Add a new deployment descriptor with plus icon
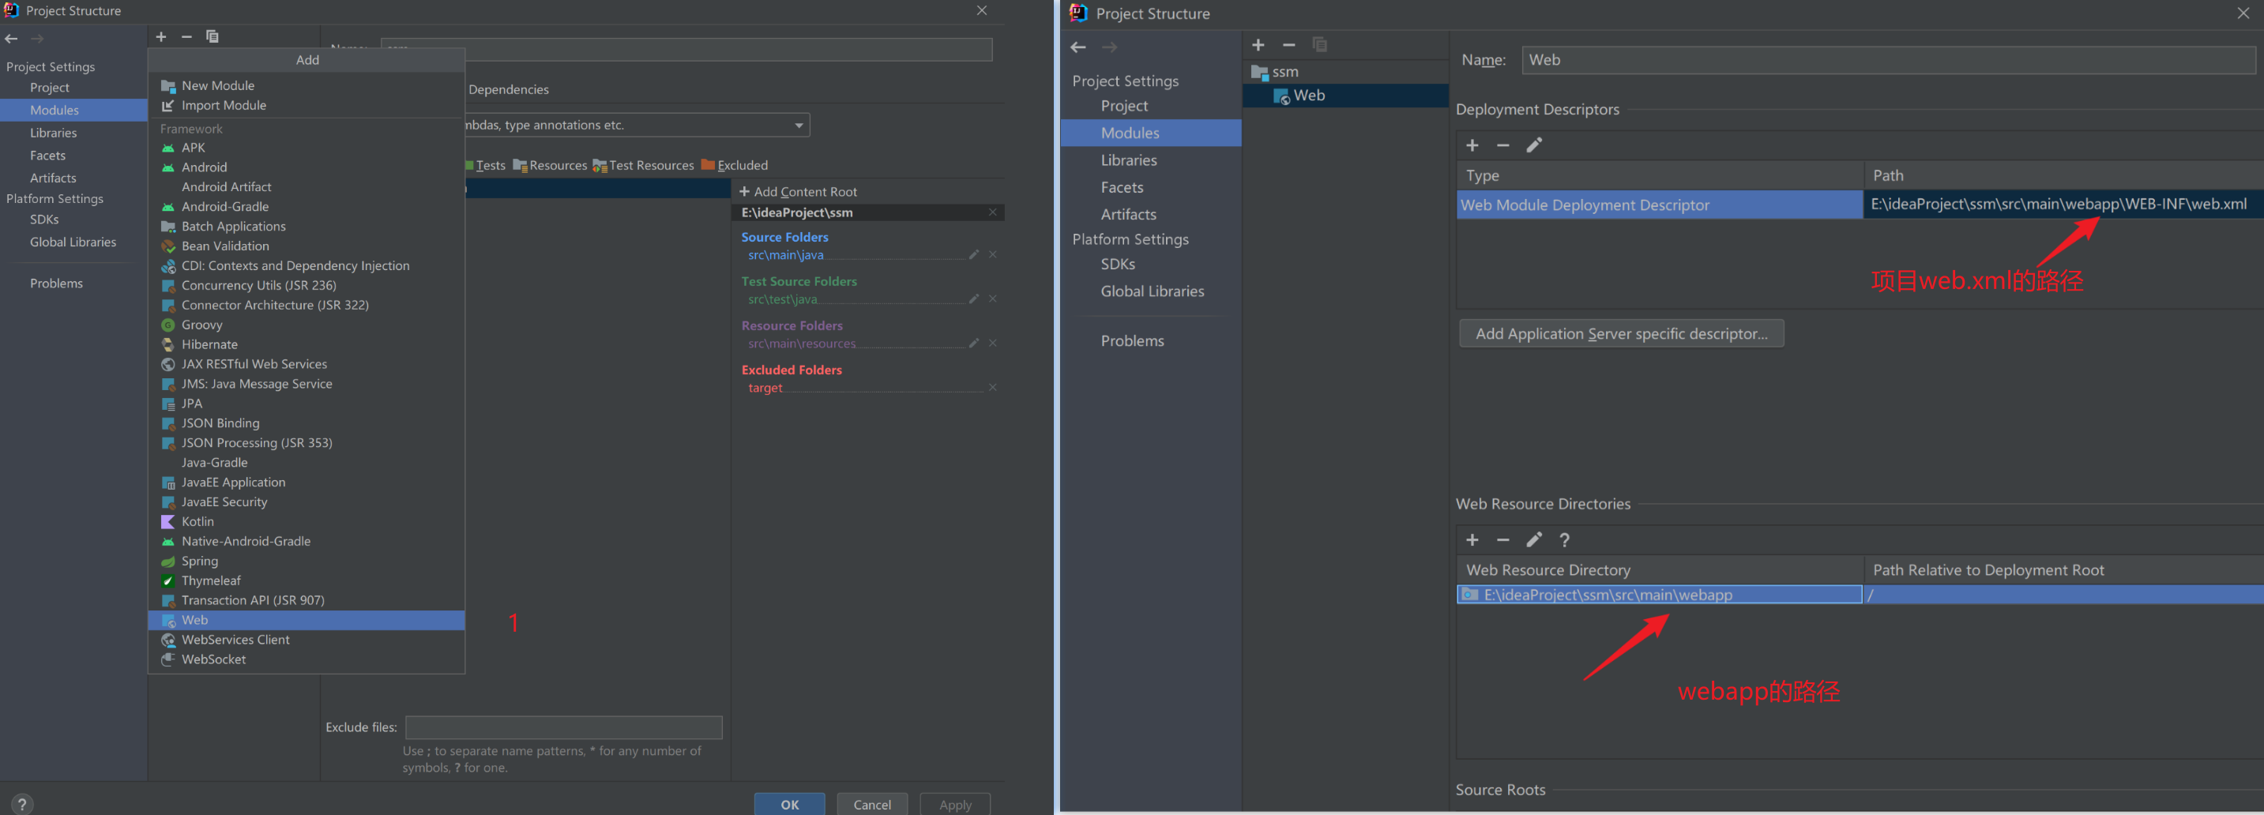 1472,146
